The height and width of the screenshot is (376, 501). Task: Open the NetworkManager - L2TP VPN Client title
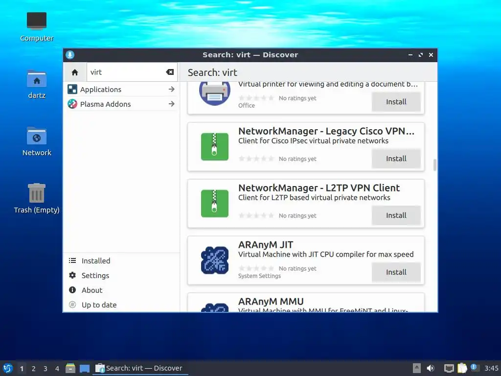point(319,188)
